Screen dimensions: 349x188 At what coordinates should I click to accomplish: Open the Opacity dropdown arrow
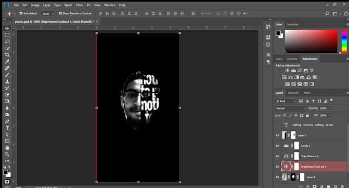331,108
